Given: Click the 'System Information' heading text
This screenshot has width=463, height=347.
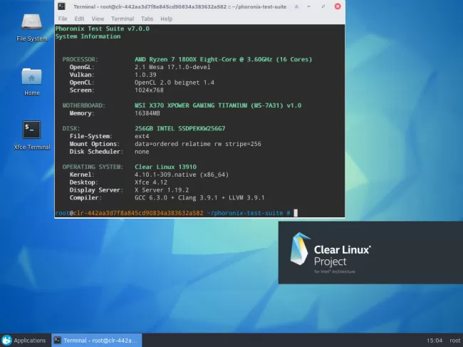Looking at the screenshot, I should (x=88, y=36).
